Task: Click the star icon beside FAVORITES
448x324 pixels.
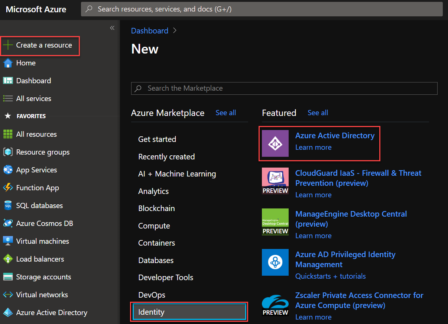Action: (x=7, y=116)
